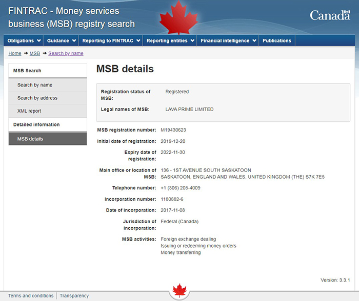Click the MSB activities label

coord(139,239)
